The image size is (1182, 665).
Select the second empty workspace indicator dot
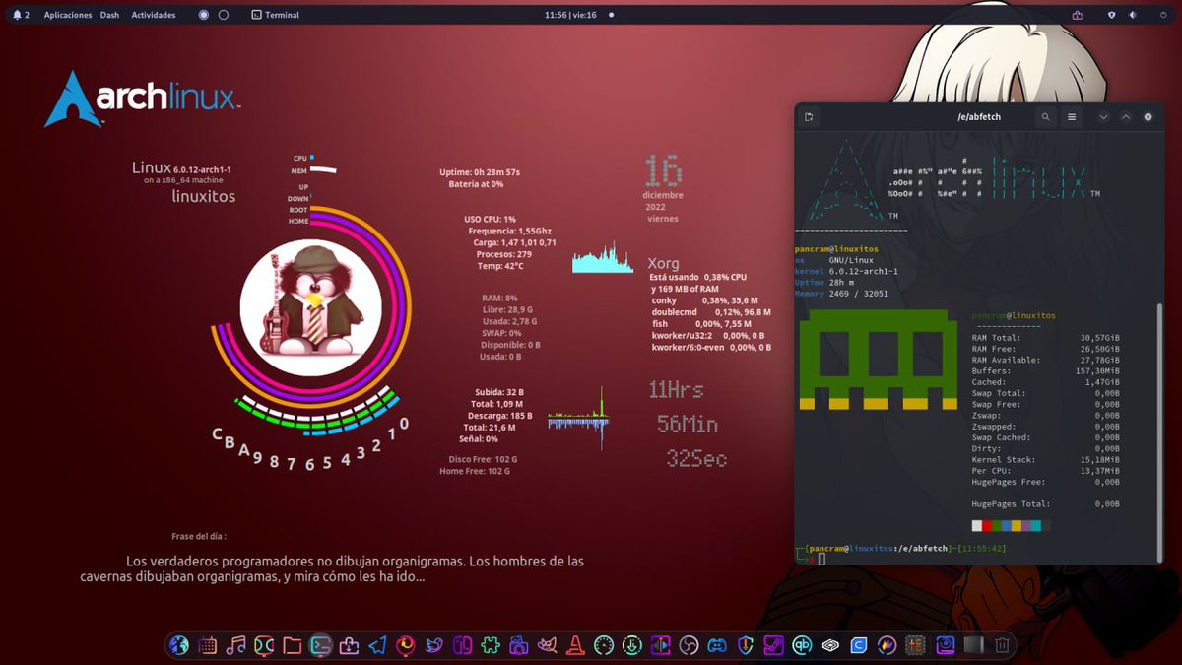point(224,15)
